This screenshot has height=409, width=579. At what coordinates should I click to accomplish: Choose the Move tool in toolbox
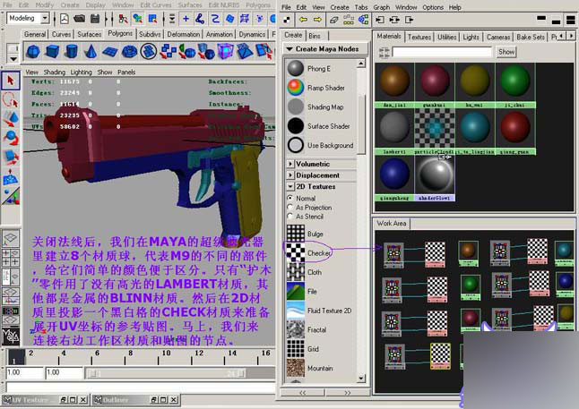click(11, 120)
